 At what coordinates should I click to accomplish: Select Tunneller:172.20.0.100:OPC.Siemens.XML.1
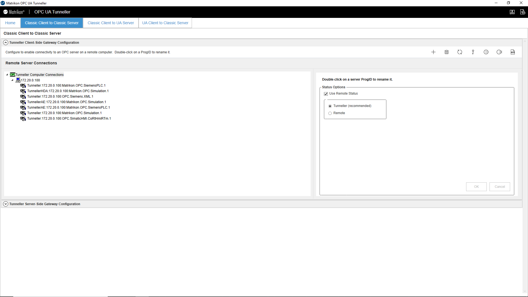(x=60, y=97)
